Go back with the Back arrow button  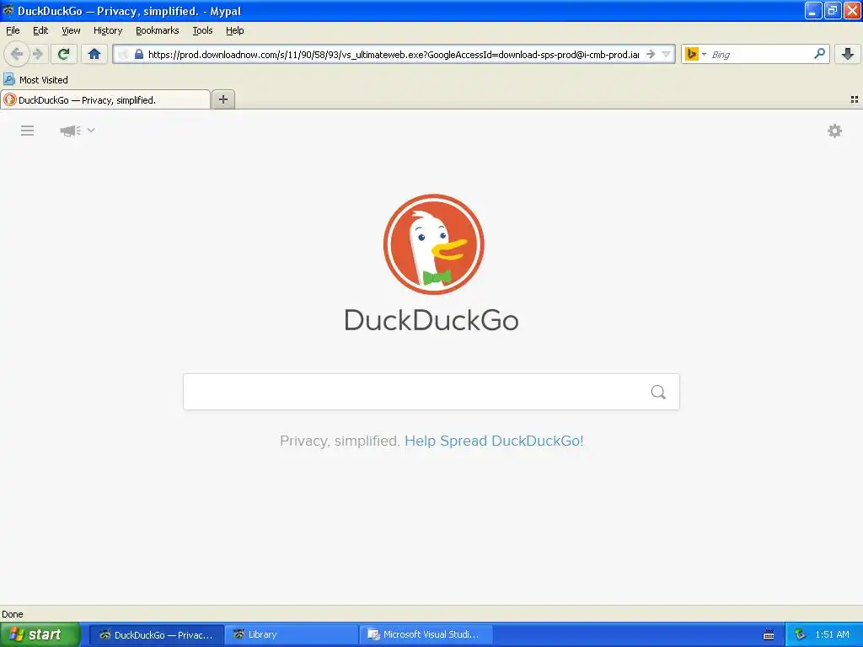point(17,54)
